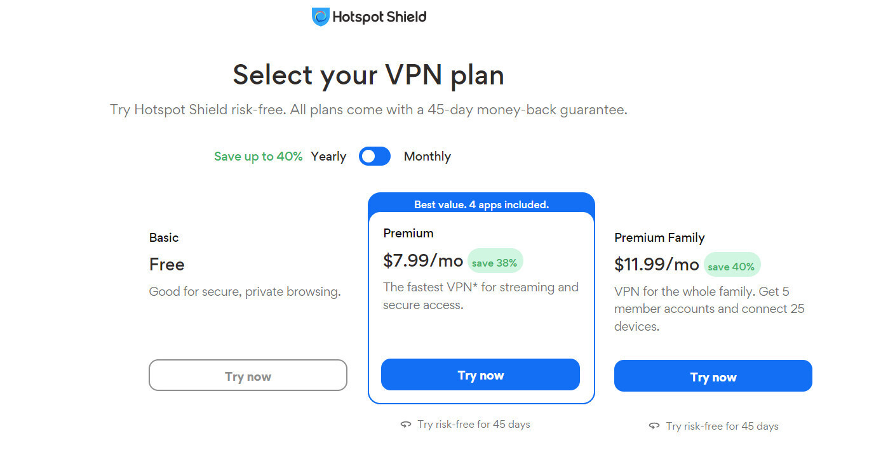Viewport: 888px width, 450px height.
Task: Switch billing back to Yearly
Action: (328, 156)
